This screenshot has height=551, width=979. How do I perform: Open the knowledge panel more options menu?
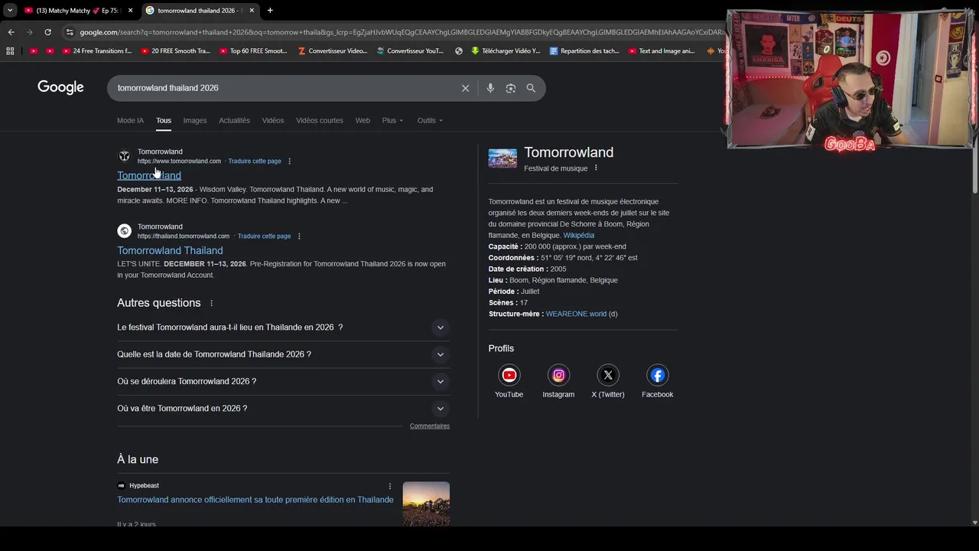click(x=596, y=168)
